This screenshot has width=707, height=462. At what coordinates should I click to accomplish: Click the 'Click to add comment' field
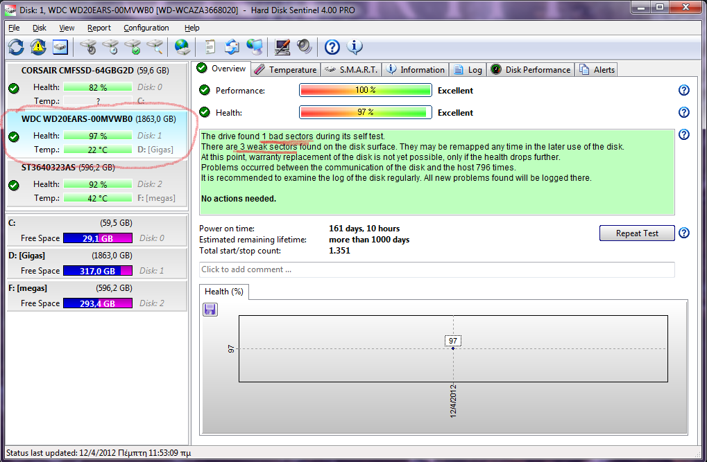pos(437,269)
